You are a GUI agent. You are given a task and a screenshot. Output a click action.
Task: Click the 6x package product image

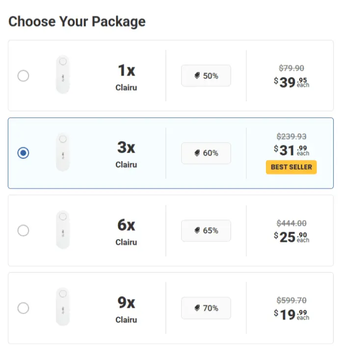(x=63, y=230)
